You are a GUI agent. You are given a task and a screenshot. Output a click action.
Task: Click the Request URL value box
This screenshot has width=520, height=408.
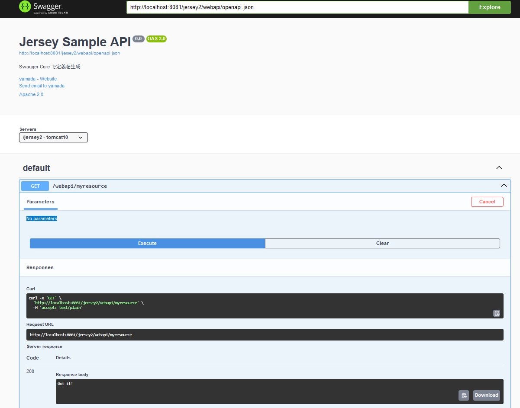[265, 334]
